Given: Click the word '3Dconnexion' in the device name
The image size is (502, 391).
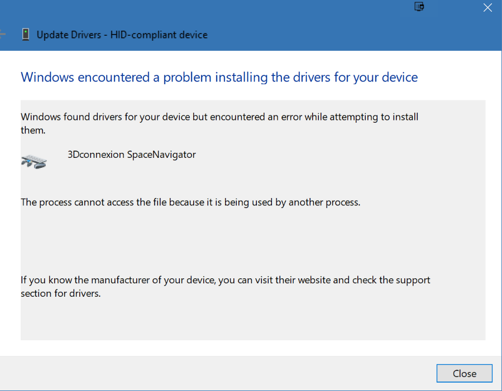Looking at the screenshot, I should (95, 155).
